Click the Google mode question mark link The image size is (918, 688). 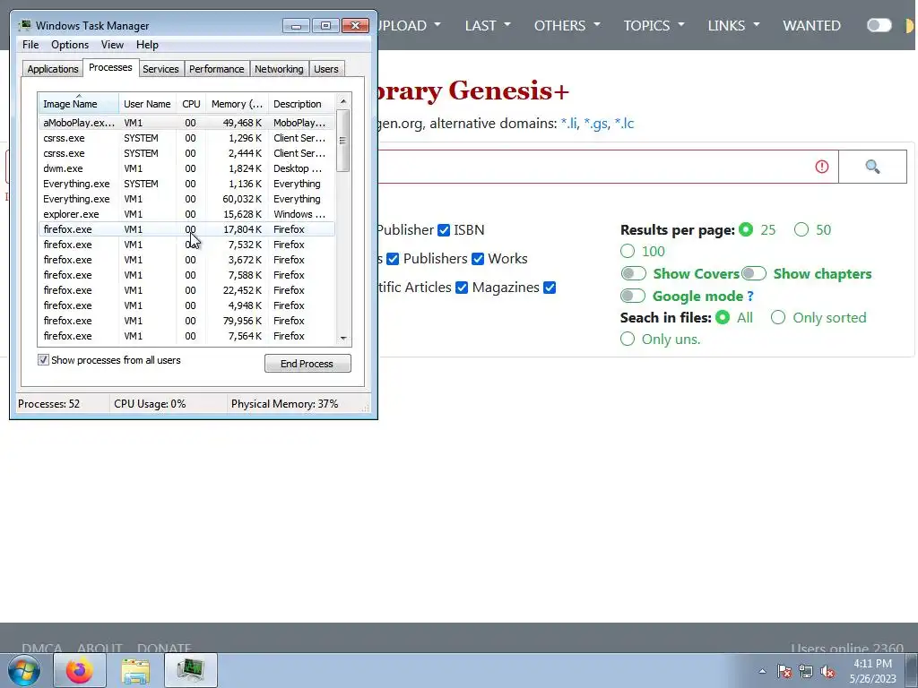point(750,296)
